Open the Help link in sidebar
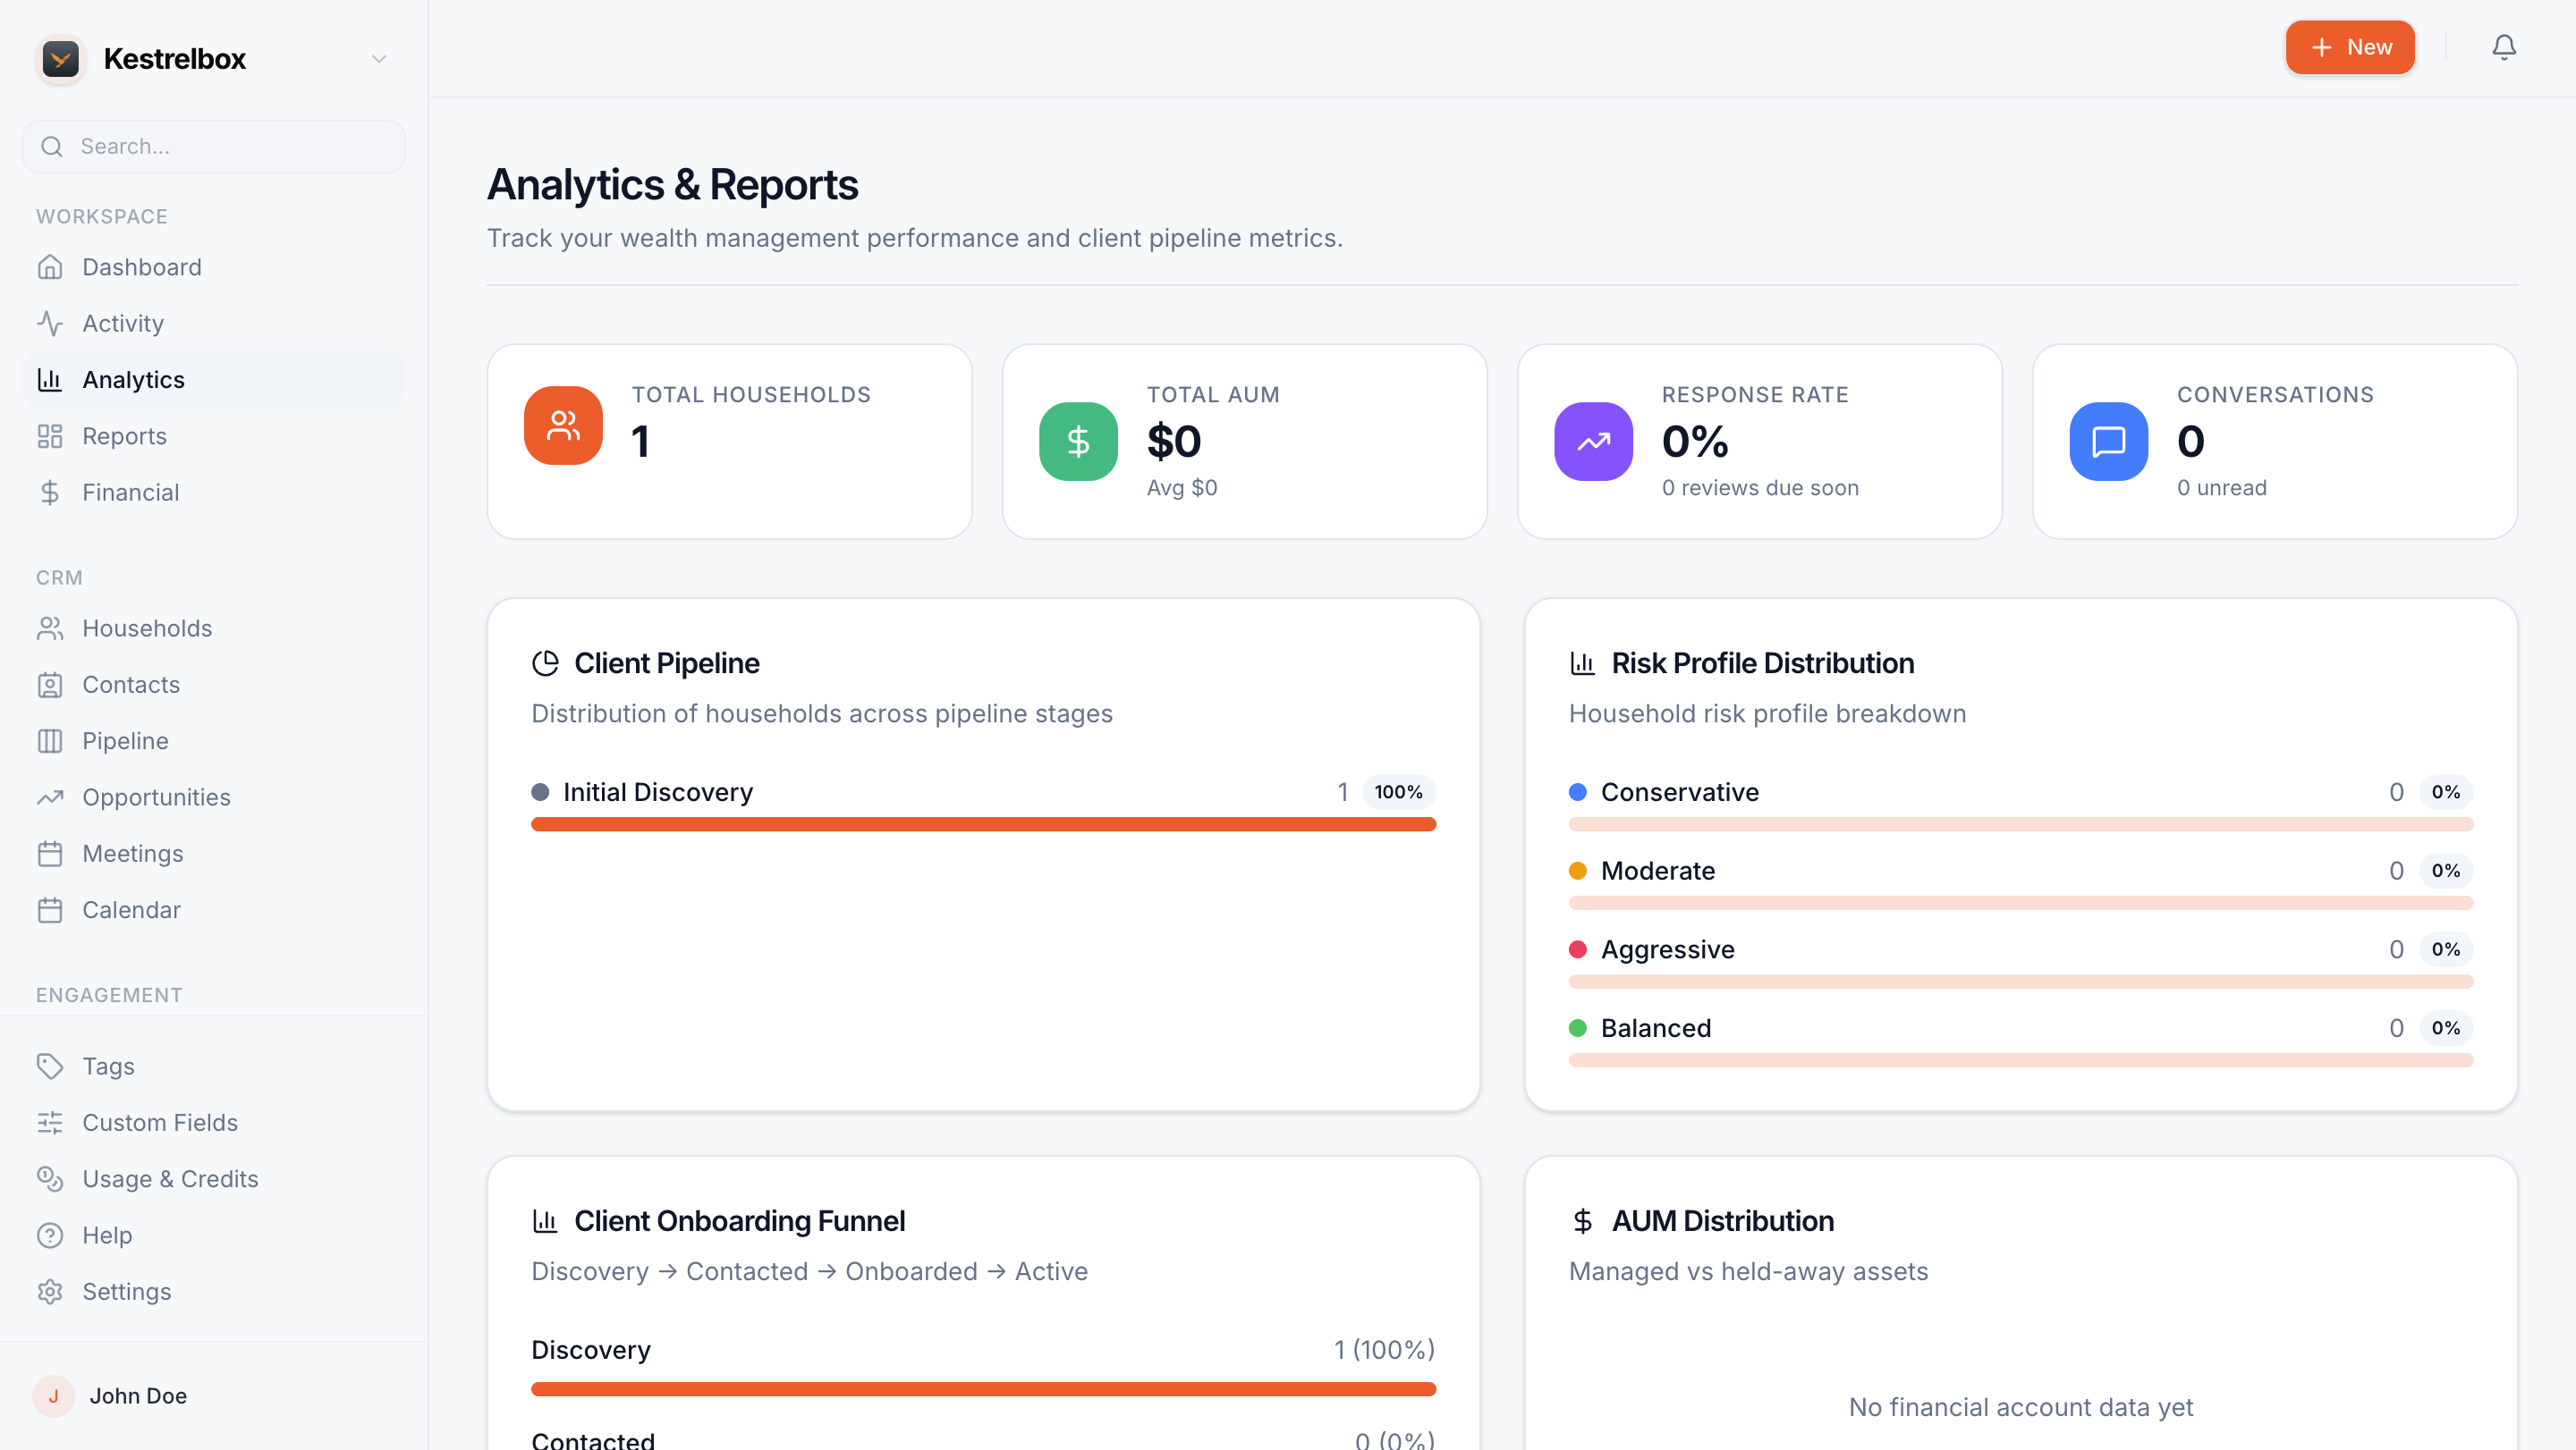Viewport: 2576px width, 1450px height. (107, 1235)
